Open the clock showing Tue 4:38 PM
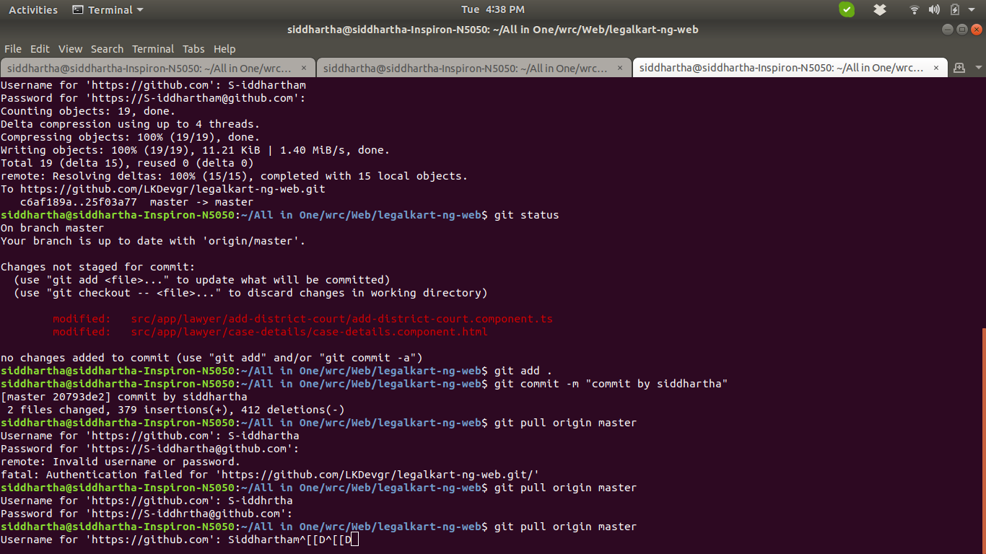 (492, 9)
